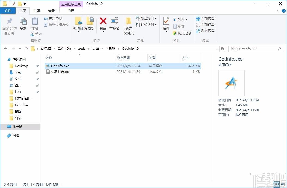This screenshot has width=287, height=188.
Task: Sort by Date modified (修改日期) column
Action: (x=131, y=58)
